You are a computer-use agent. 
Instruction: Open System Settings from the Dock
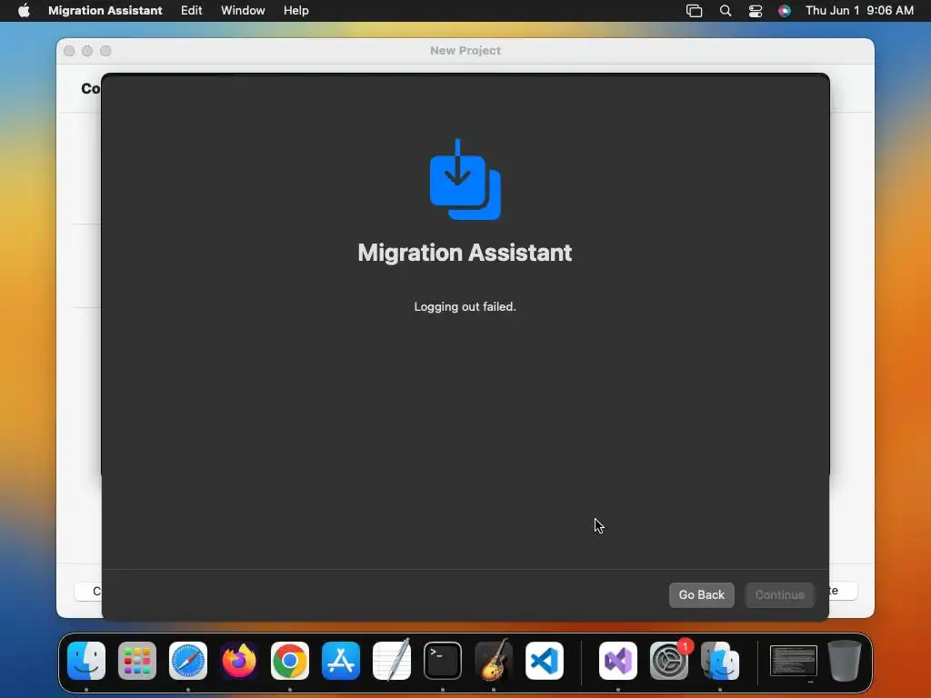click(669, 661)
